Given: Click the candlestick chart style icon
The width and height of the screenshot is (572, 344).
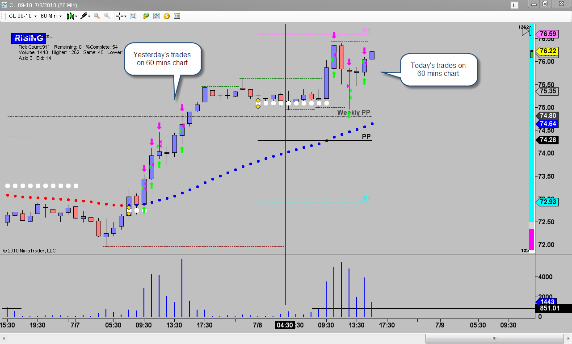Looking at the screenshot, I should click(71, 16).
